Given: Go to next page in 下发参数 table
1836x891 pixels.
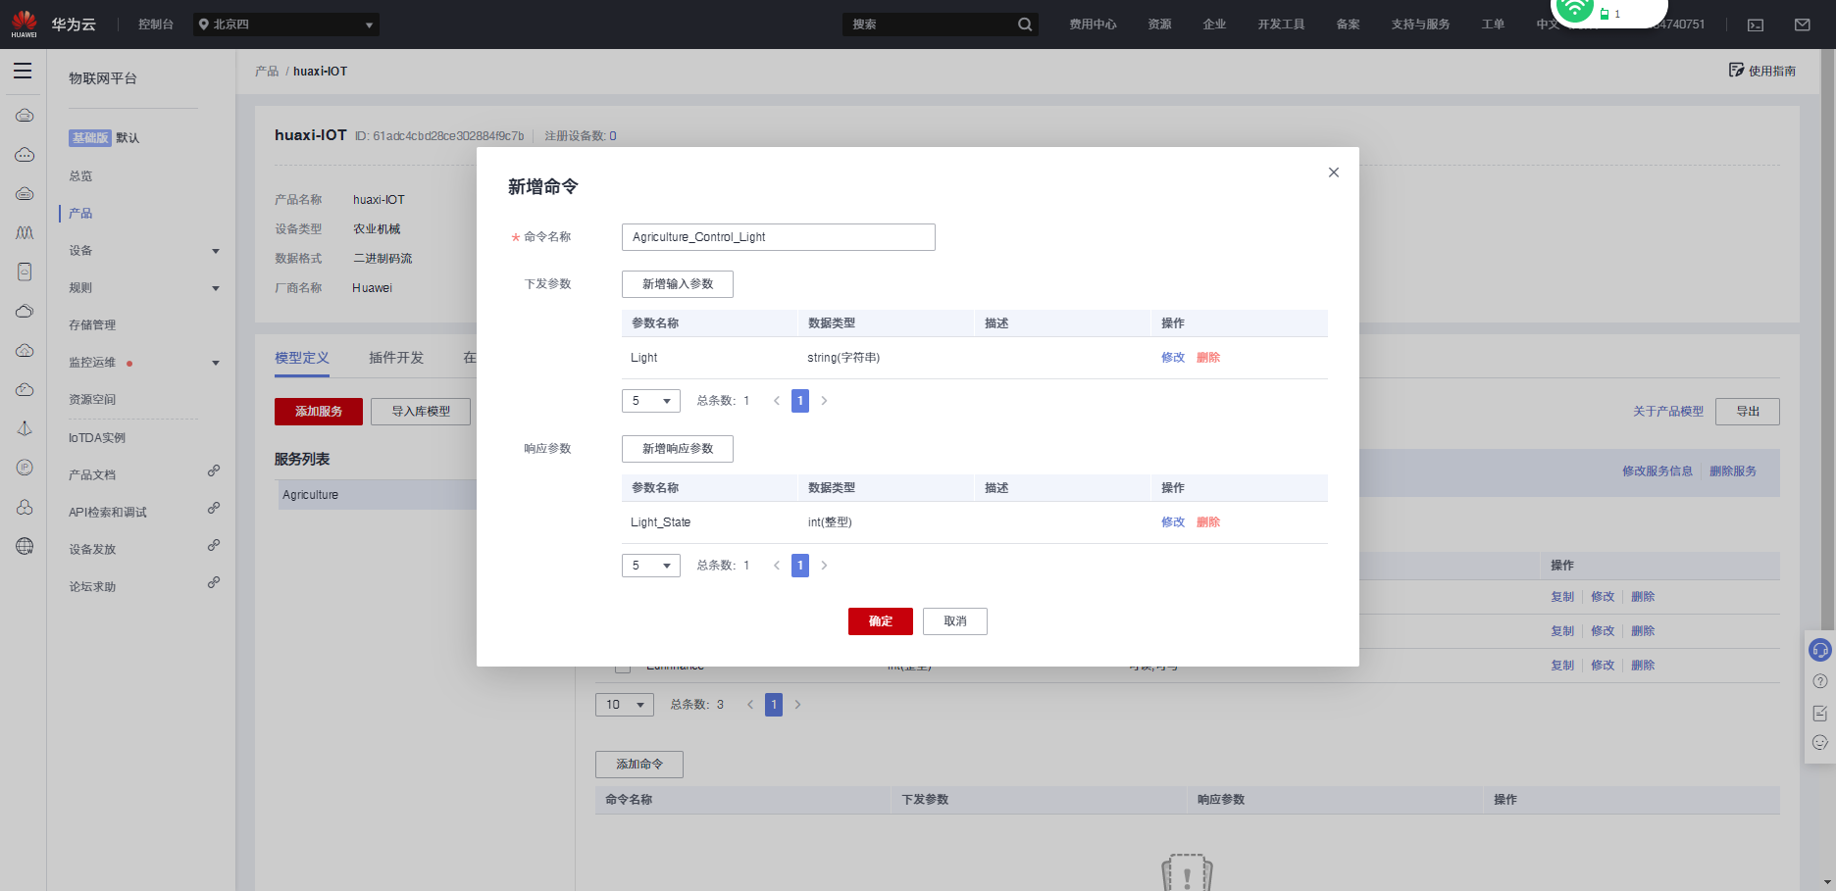Looking at the screenshot, I should [x=824, y=401].
